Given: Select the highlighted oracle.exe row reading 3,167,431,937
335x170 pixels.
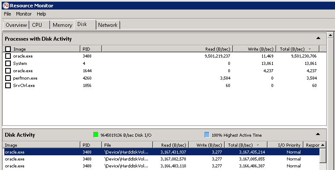Looking at the screenshot, I should tap(162, 152).
